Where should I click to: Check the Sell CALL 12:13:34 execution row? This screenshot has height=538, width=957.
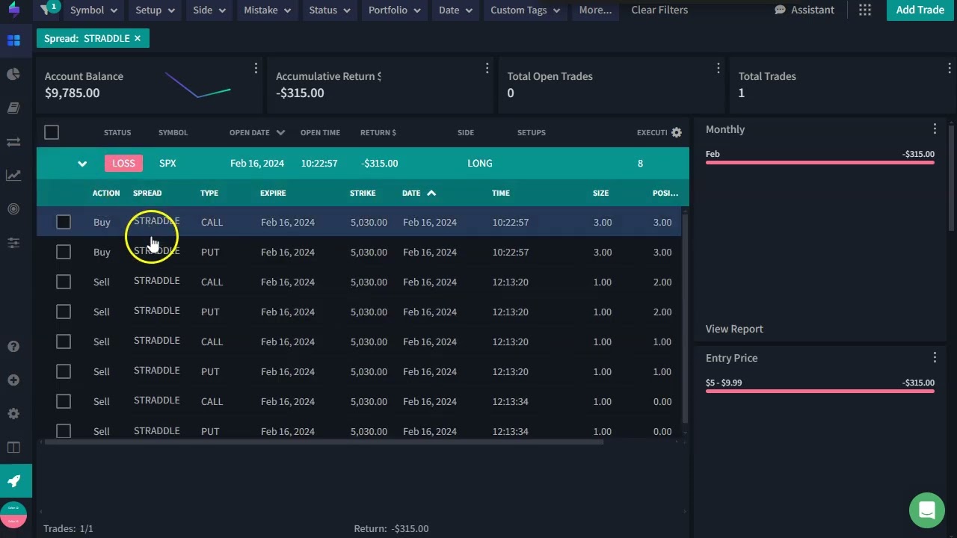pos(64,401)
